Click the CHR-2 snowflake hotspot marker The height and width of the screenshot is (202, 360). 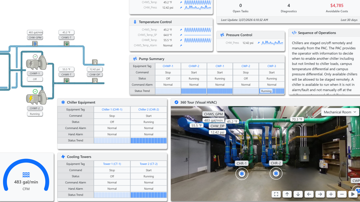276,174
